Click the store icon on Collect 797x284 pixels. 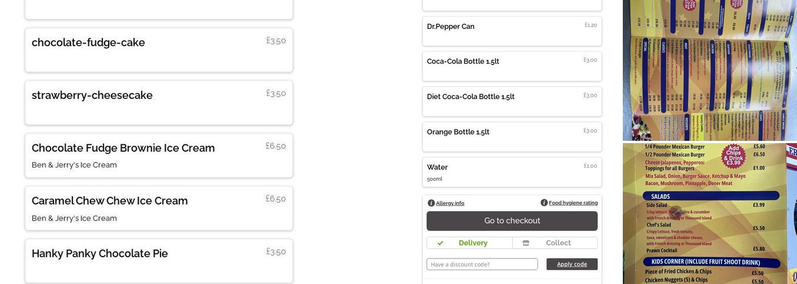526,243
